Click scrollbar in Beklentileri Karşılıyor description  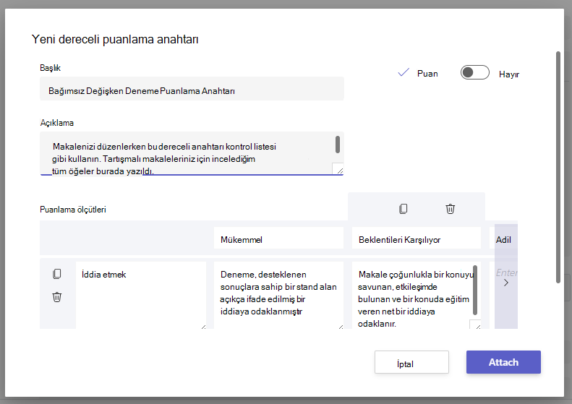(475, 290)
